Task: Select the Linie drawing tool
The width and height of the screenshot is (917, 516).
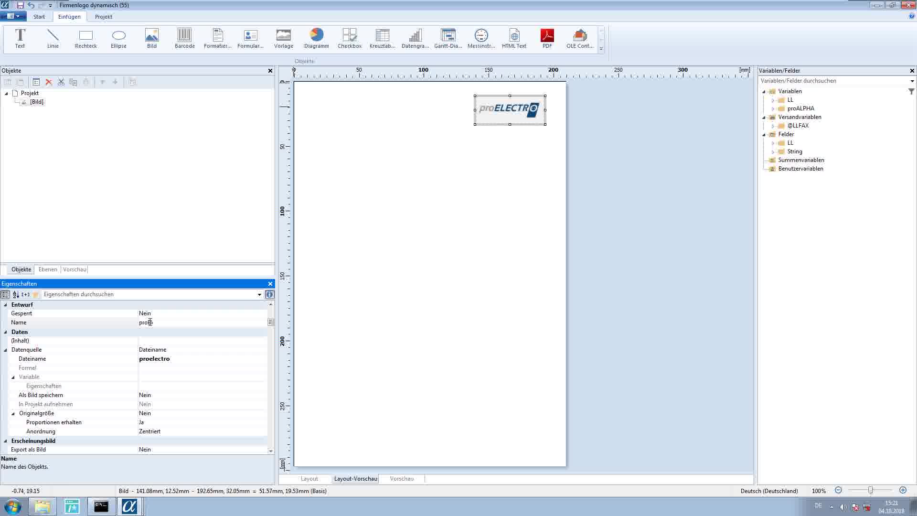Action: click(x=53, y=39)
